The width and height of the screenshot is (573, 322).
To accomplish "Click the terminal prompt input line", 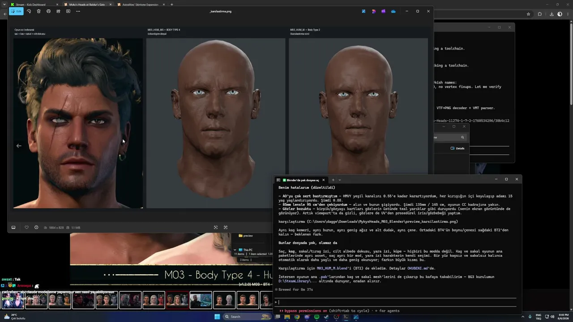I will click(396, 302).
